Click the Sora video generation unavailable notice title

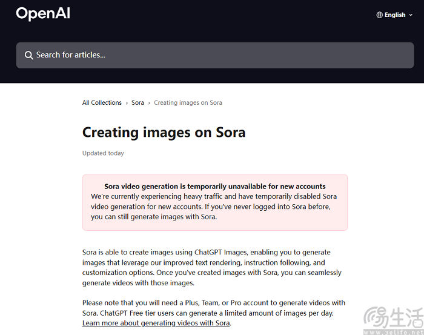(x=215, y=187)
